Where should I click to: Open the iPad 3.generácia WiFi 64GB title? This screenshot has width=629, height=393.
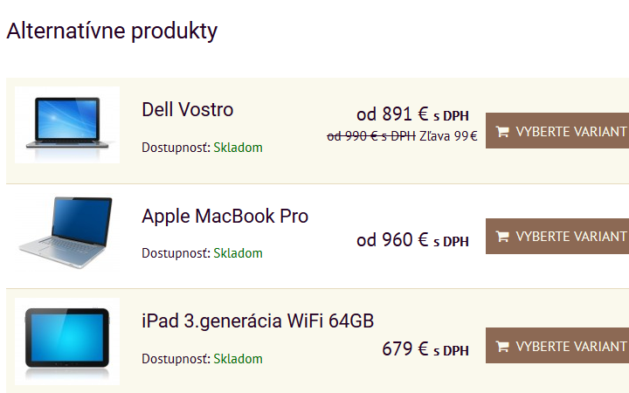(x=258, y=321)
